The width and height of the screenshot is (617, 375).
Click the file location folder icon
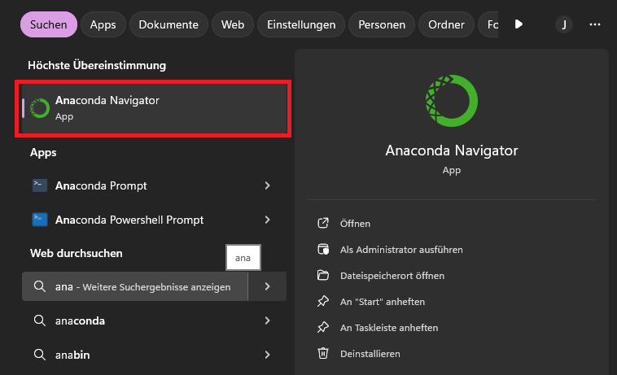click(x=323, y=276)
